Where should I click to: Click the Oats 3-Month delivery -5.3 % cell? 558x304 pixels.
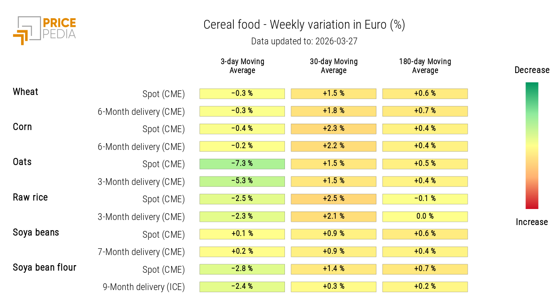(242, 181)
